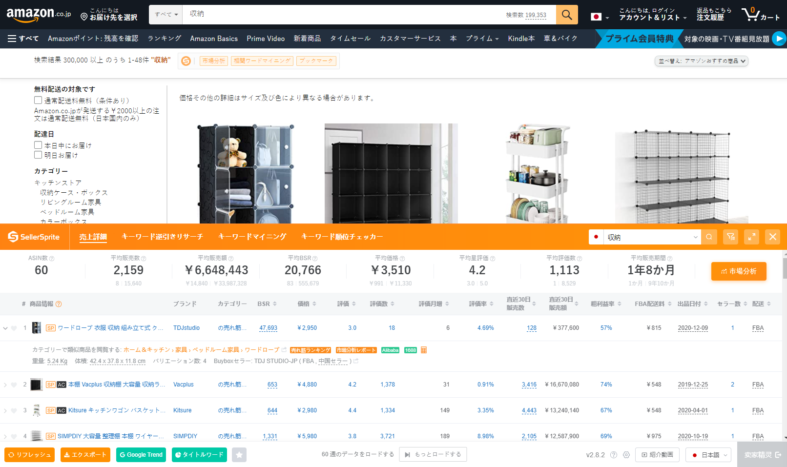This screenshot has height=467, width=787.
Task: Click ブックマーク tag near results
Action: click(x=316, y=61)
